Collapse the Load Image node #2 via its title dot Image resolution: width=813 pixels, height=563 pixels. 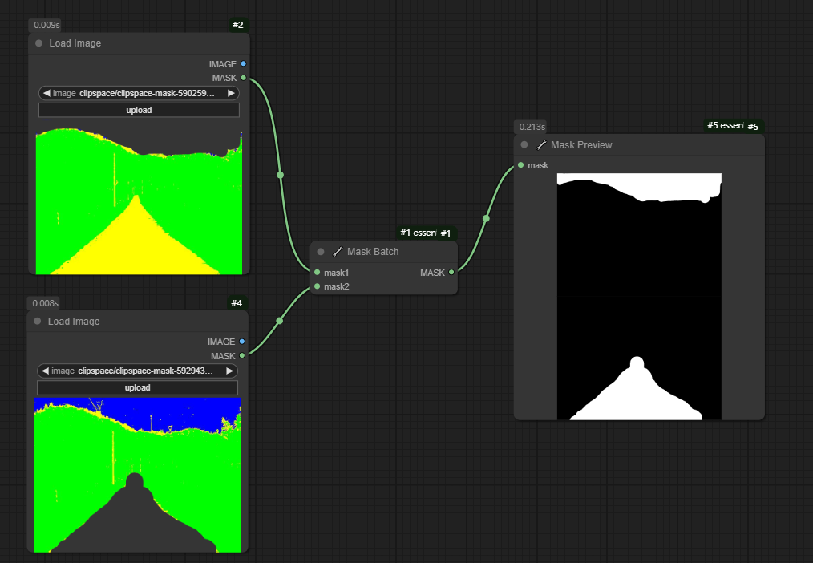38,43
